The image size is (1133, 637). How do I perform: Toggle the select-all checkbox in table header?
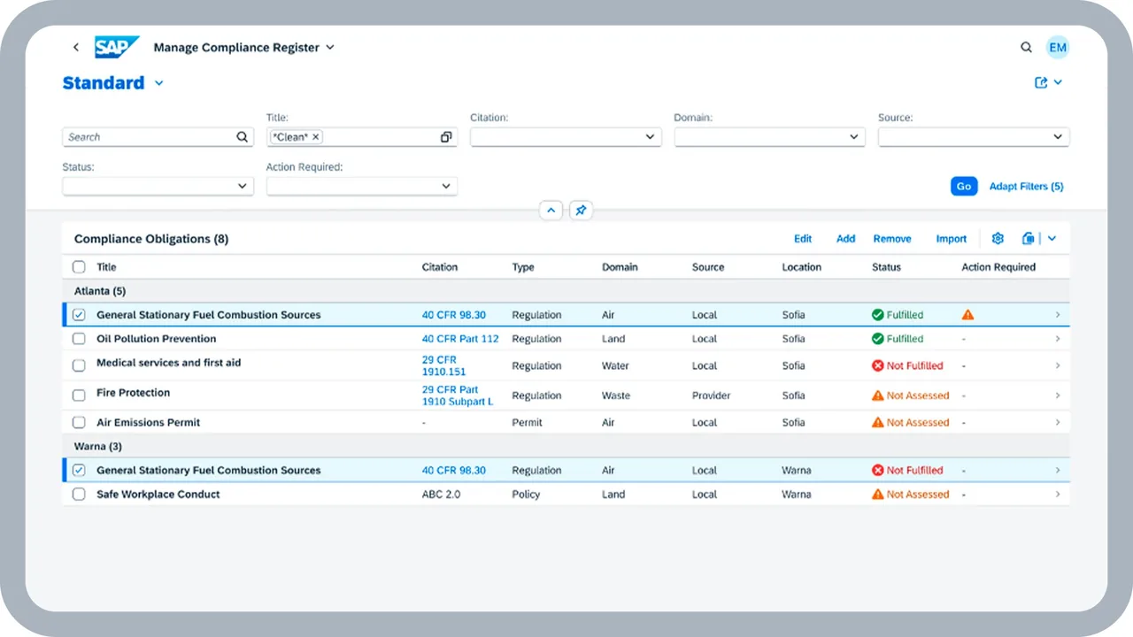[x=79, y=267]
